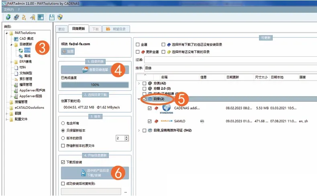This screenshot has width=317, height=196.
Task: Click red book icon in SAMLO row
Action: [x=156, y=121]
